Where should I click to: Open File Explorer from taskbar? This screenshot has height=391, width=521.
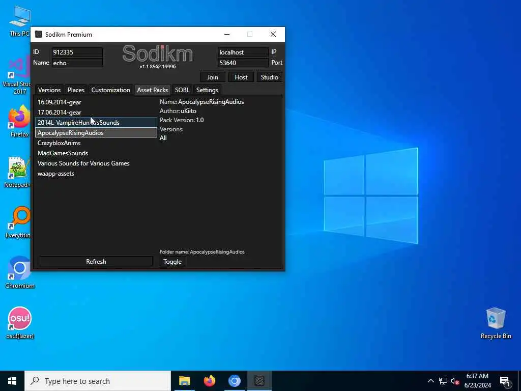pos(184,381)
